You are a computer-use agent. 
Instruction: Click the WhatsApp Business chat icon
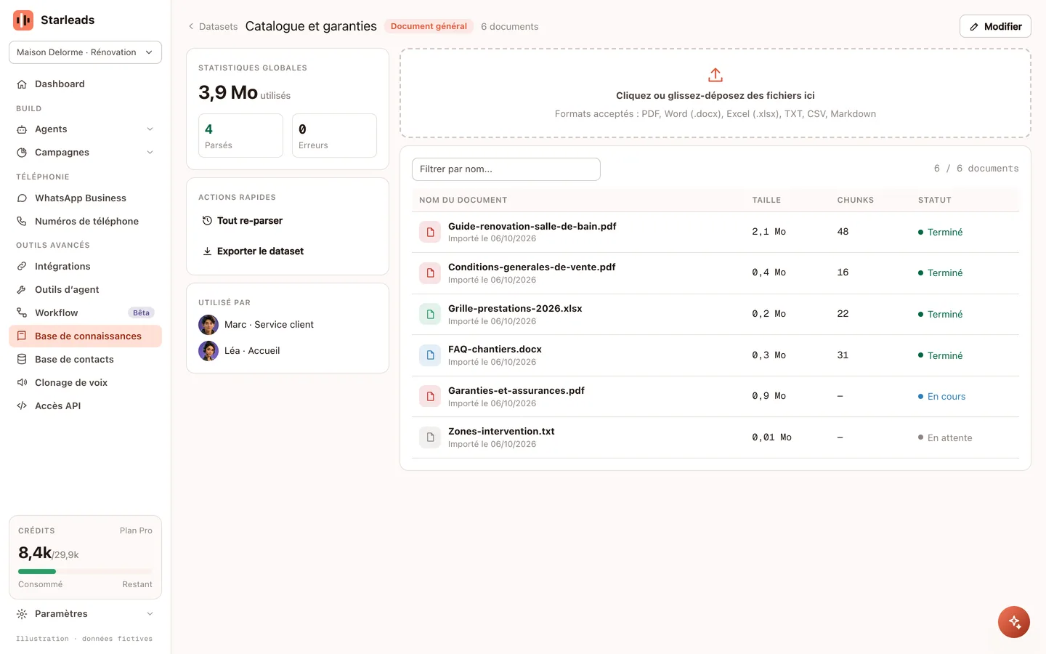(22, 198)
